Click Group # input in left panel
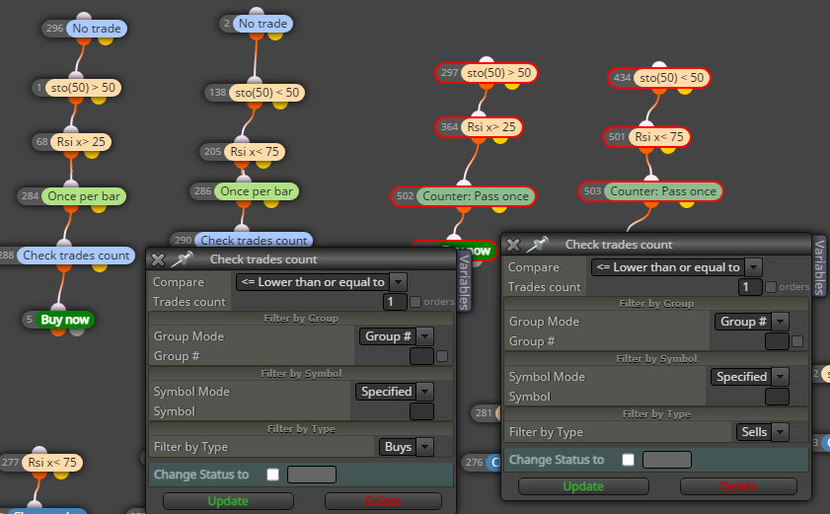Image resolution: width=830 pixels, height=514 pixels. [421, 356]
